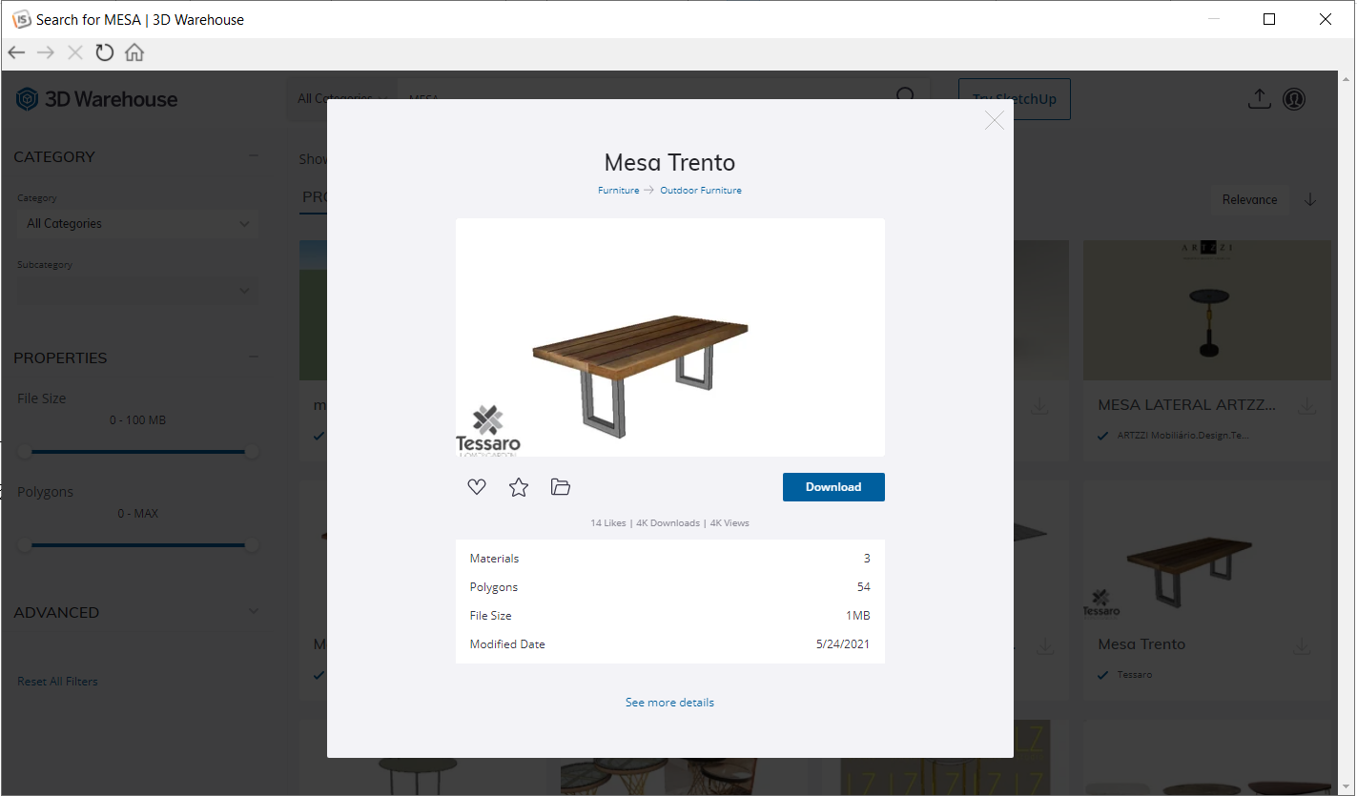The height and width of the screenshot is (796, 1357).
Task: Toggle sort direction arrow icon
Action: pos(1310,199)
